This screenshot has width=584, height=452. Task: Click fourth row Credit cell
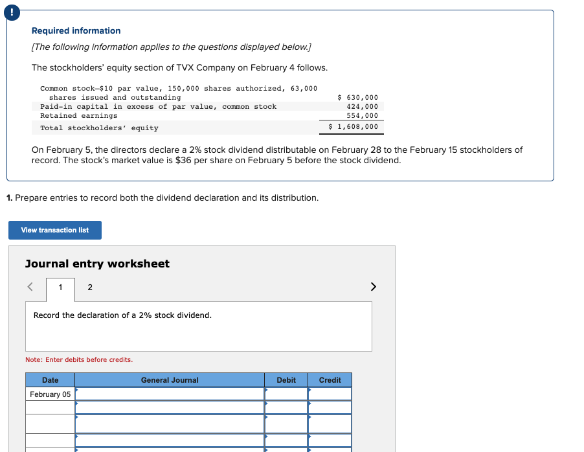click(330, 440)
